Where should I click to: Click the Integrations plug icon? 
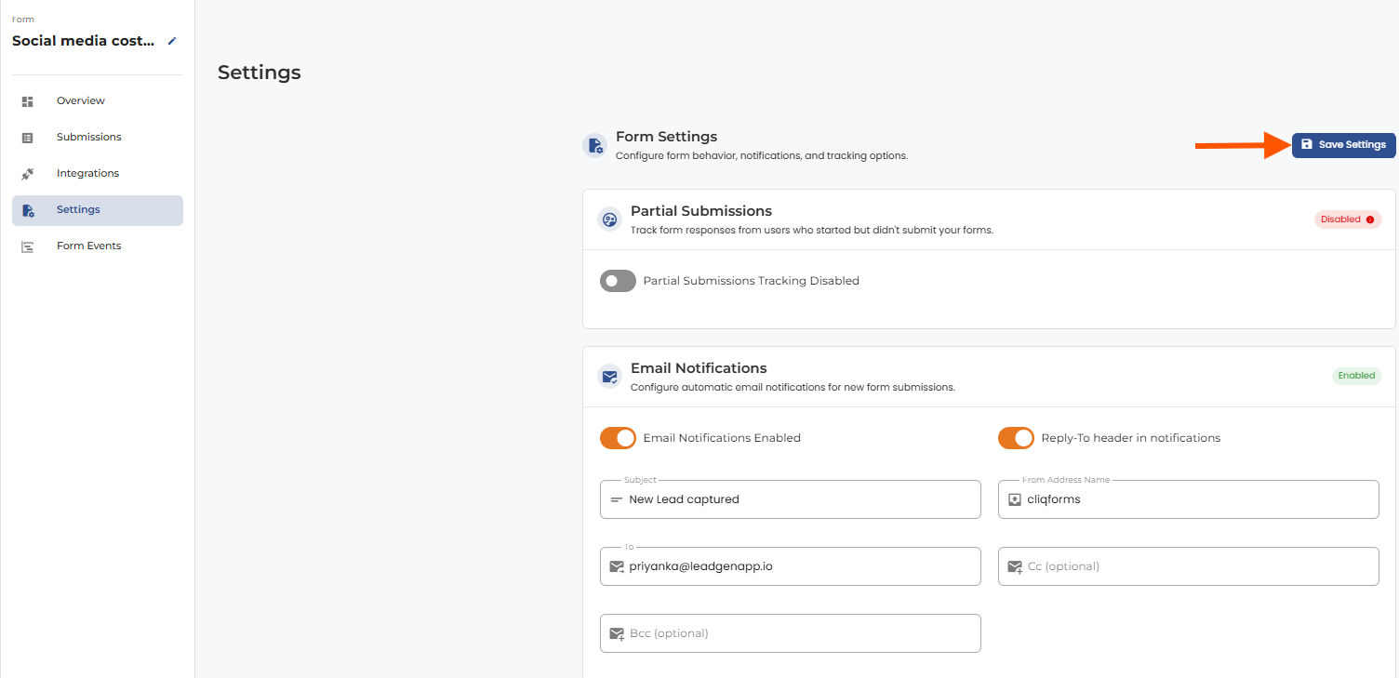(x=28, y=174)
